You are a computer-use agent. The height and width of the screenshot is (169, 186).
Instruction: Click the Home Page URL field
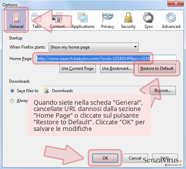click(106, 59)
